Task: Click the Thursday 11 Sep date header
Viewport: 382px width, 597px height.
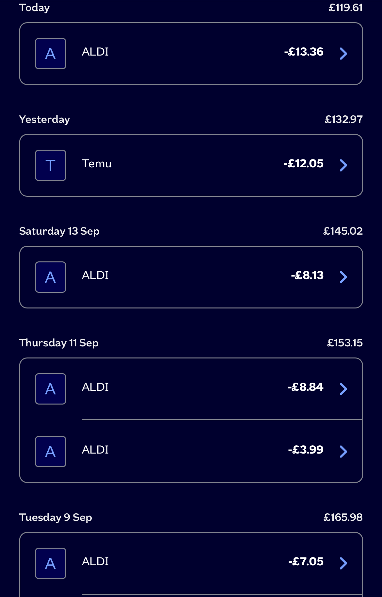Action: click(x=59, y=343)
